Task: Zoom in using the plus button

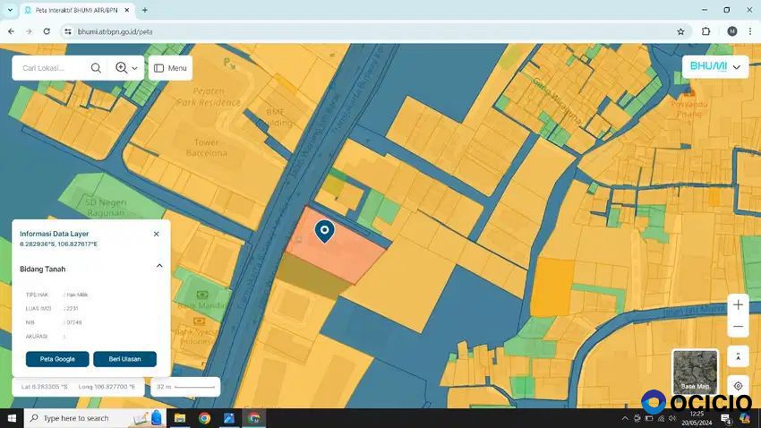Action: click(x=738, y=305)
